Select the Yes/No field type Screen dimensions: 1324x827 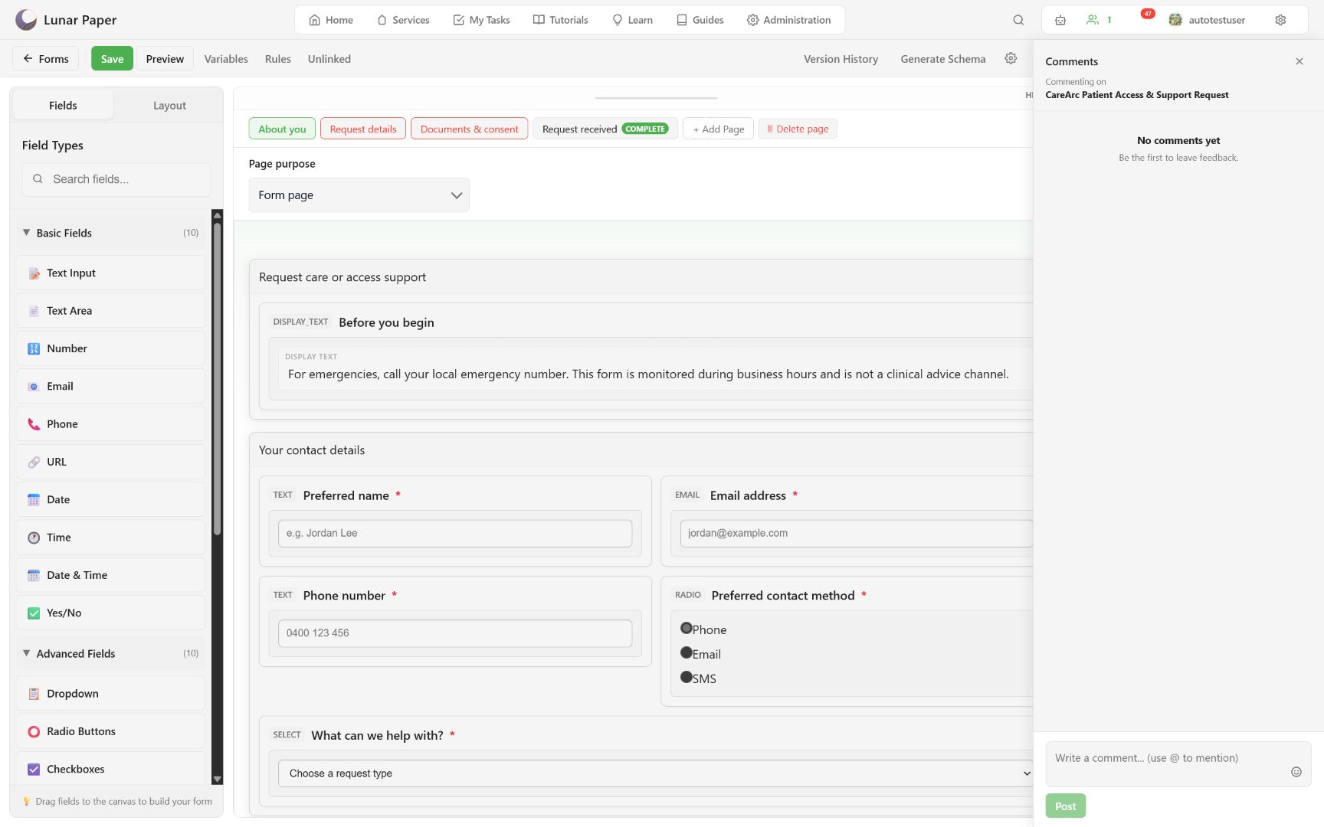tap(110, 613)
